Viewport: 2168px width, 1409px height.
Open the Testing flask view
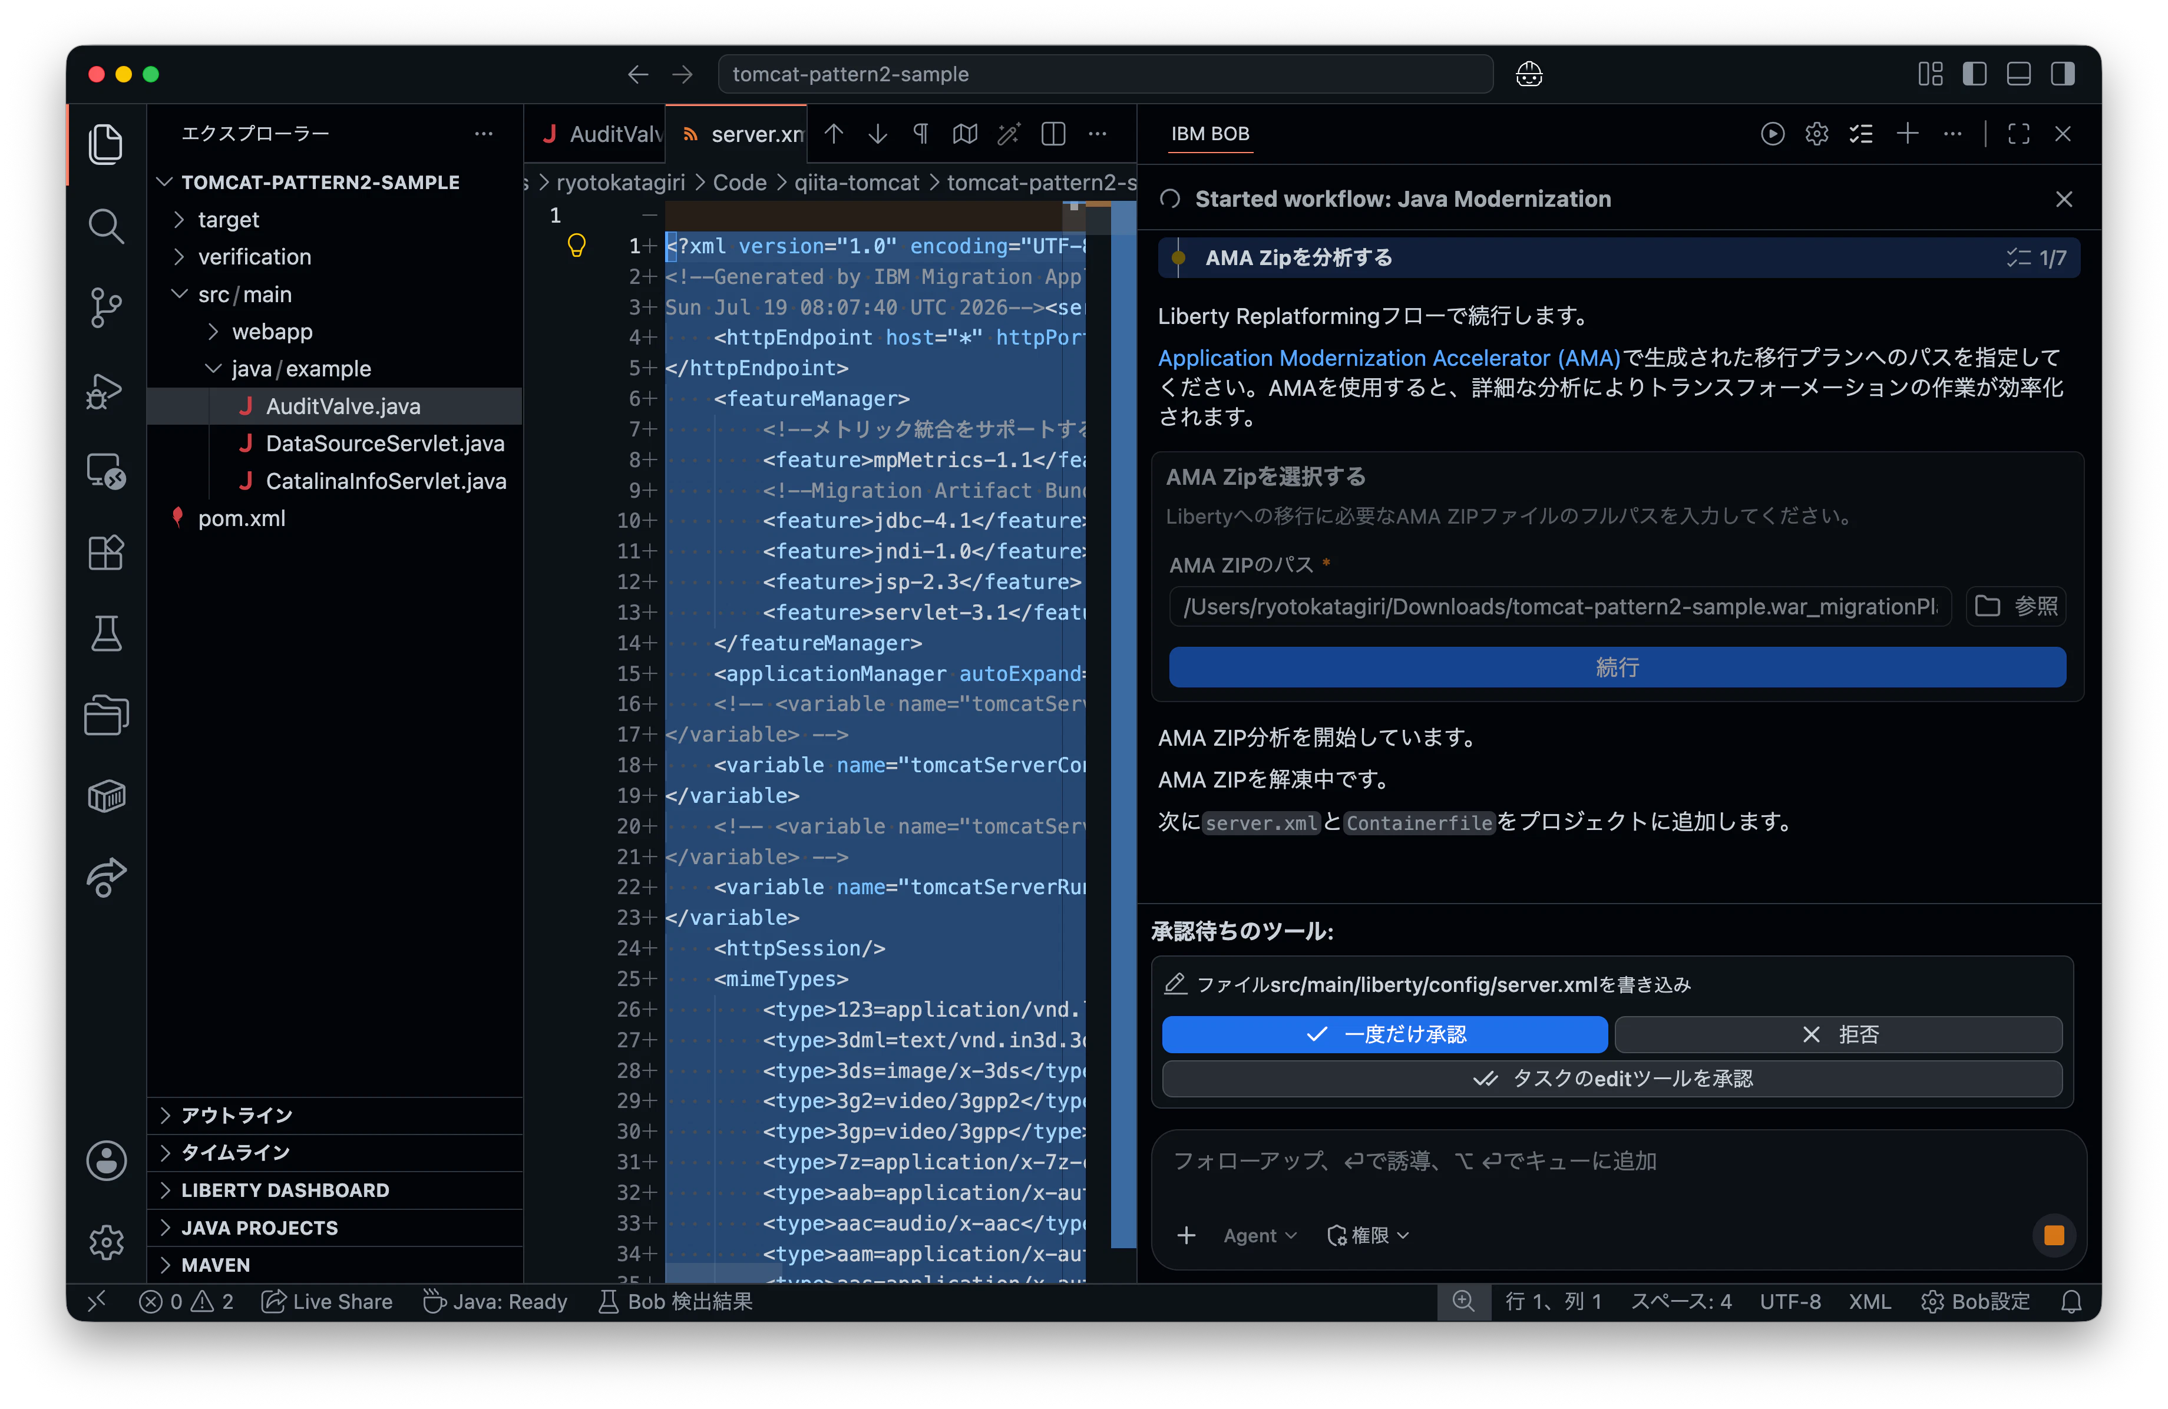coord(105,633)
